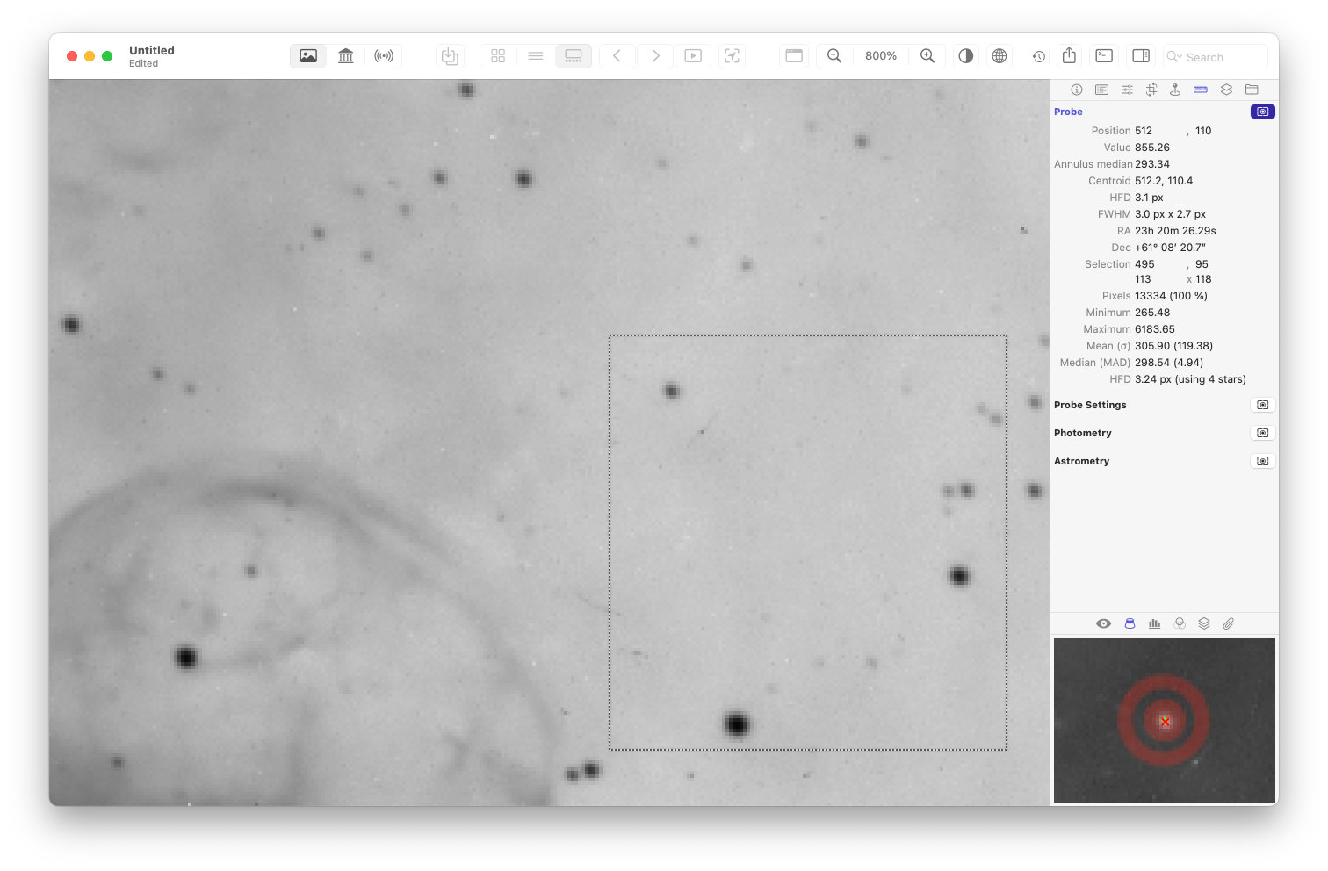The width and height of the screenshot is (1328, 871).
Task: Switch to list layout view
Action: click(536, 56)
